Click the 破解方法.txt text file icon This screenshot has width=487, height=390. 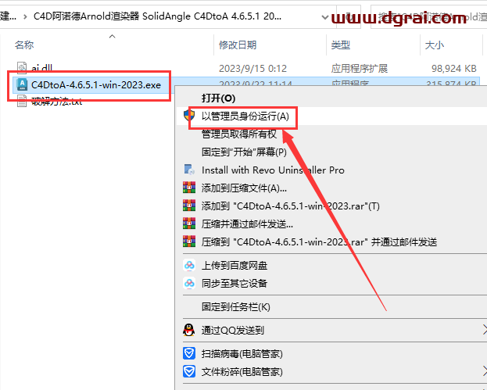[22, 102]
